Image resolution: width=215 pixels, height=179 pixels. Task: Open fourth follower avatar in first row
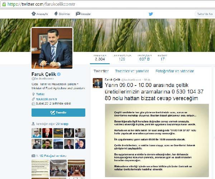point(69,133)
